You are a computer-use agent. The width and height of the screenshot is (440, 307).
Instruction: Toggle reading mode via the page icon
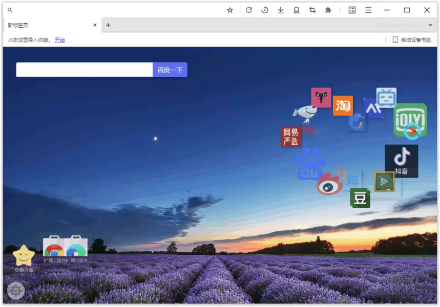[352, 10]
